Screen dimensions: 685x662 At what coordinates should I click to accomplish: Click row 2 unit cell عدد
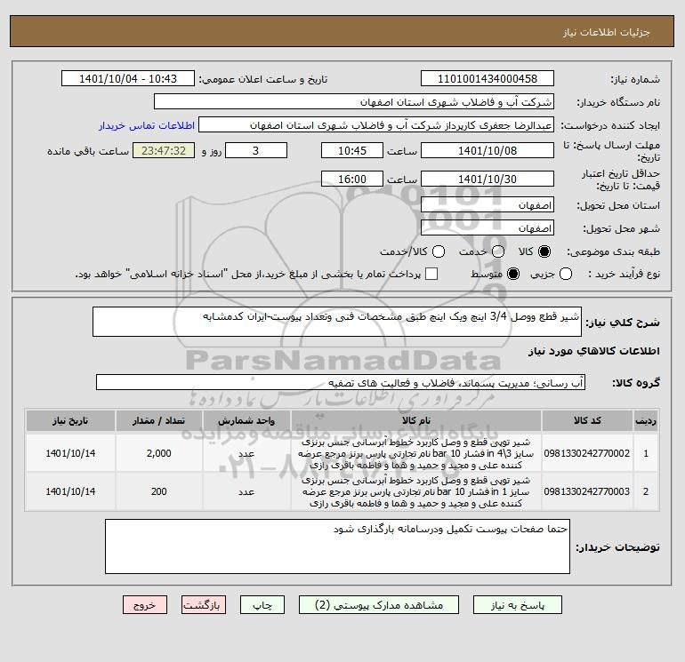click(246, 491)
